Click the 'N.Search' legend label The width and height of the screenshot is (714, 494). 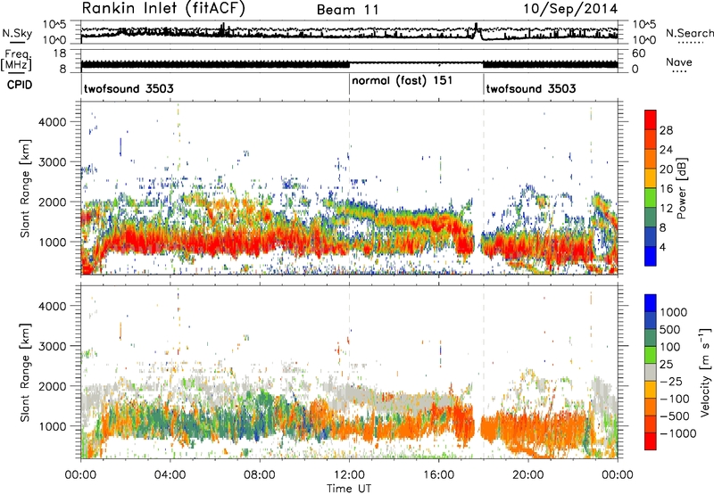689,33
